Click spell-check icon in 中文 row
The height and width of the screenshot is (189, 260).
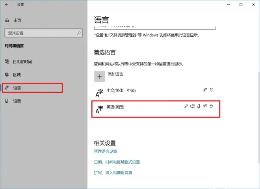[x=212, y=90]
